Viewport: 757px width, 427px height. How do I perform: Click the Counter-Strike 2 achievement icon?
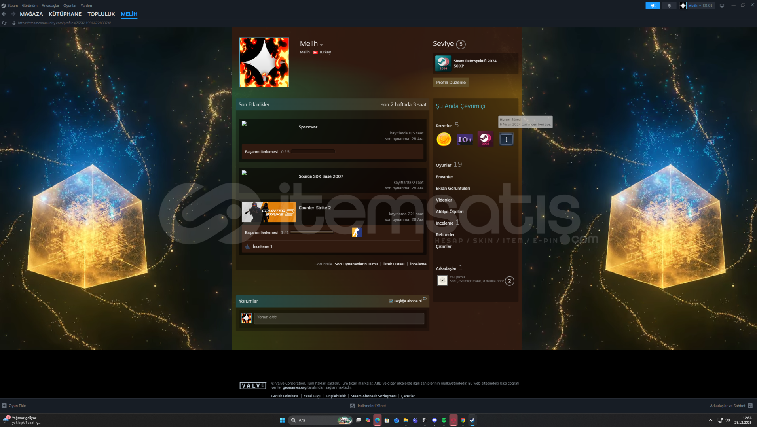tap(357, 232)
